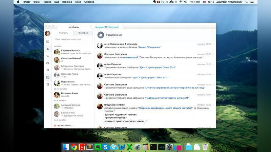Click the name search input field
Screen dimensions: 271x152
click(73, 40)
